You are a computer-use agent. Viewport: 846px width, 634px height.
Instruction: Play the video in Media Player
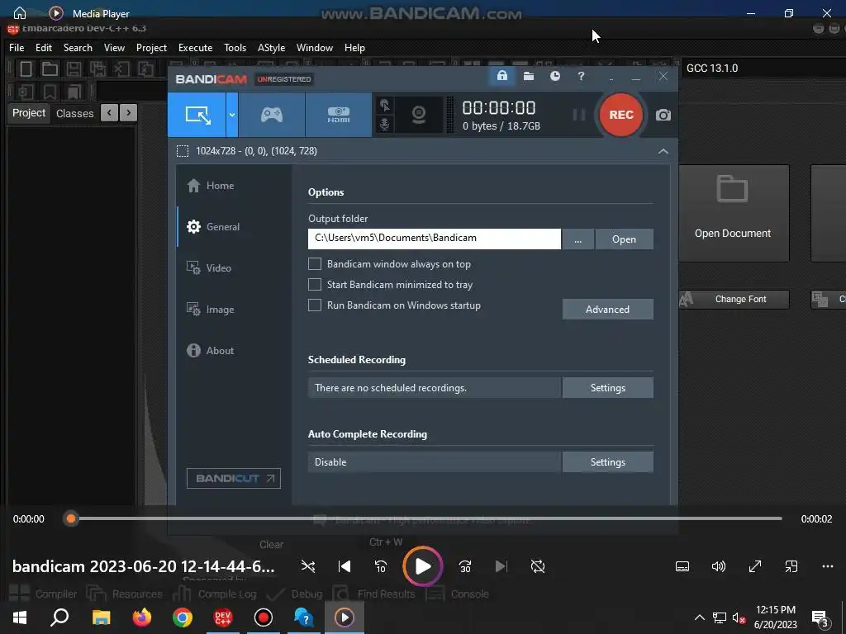(423, 566)
